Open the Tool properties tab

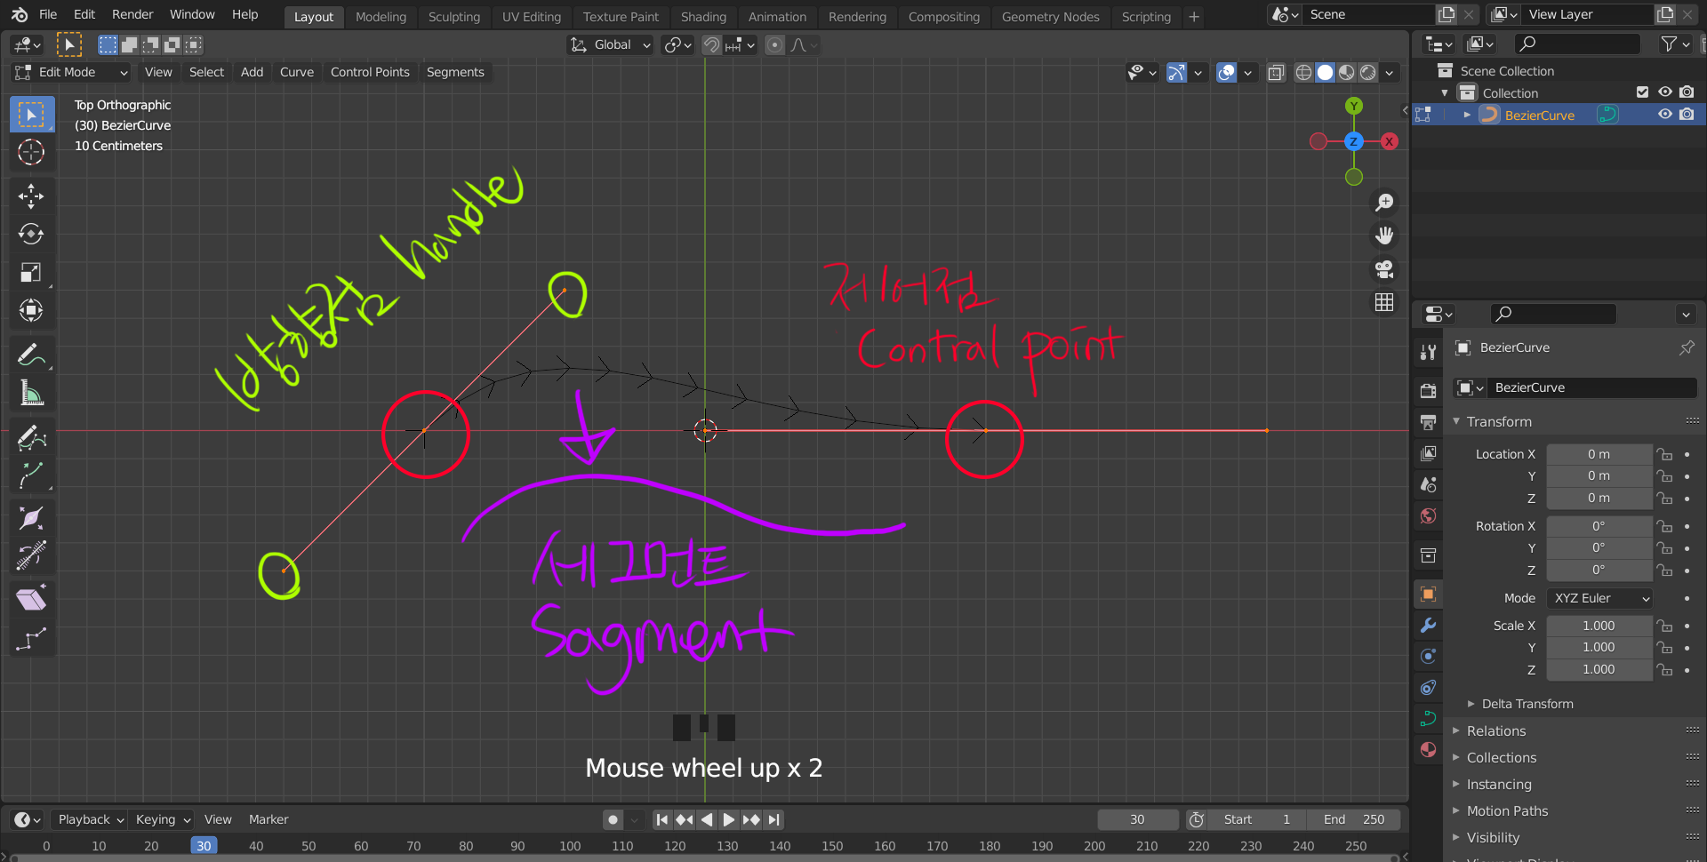pyautogui.click(x=1428, y=352)
